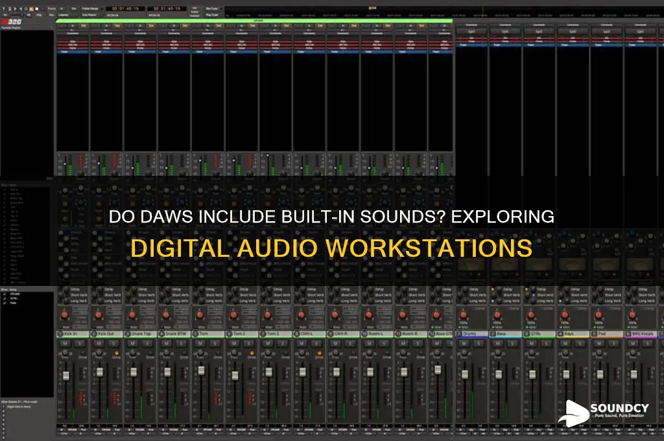Solo the Kick In track
Screen dimensions: 664x441
pos(80,343)
